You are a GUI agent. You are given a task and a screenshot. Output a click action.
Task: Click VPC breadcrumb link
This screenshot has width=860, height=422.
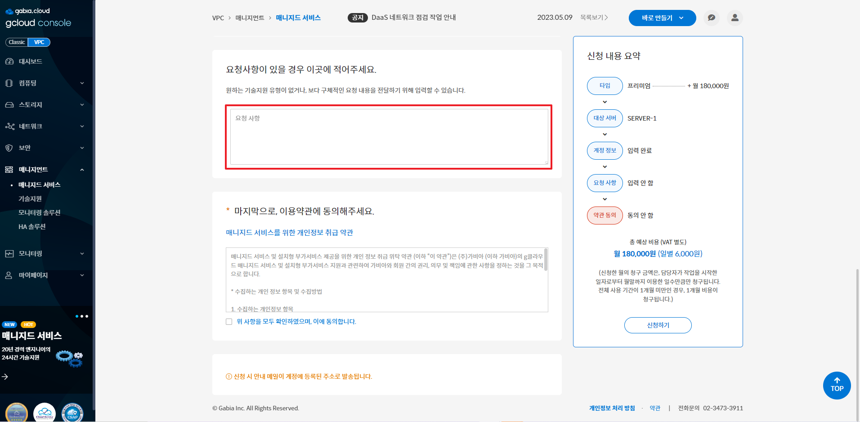(218, 18)
